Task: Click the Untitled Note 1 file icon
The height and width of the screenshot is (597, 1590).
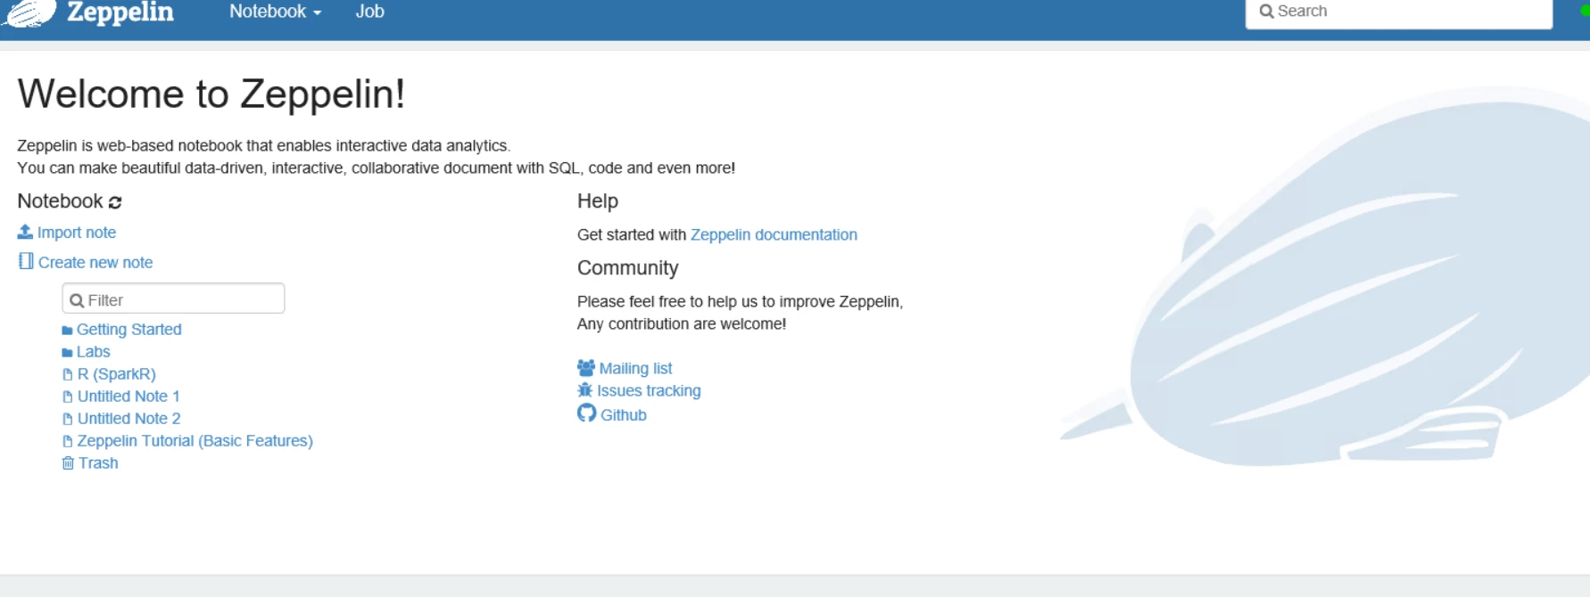Action: pos(67,397)
